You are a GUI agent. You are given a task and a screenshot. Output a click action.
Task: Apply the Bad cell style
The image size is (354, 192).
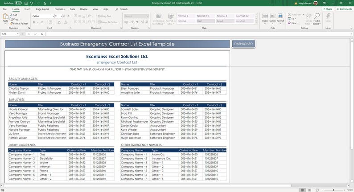coord(205,21)
